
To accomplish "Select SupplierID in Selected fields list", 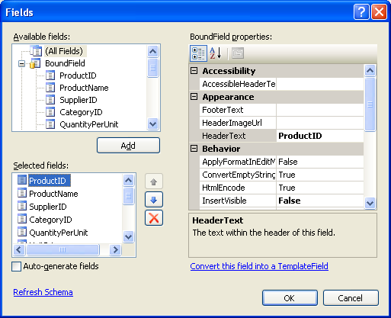I will (48, 207).
